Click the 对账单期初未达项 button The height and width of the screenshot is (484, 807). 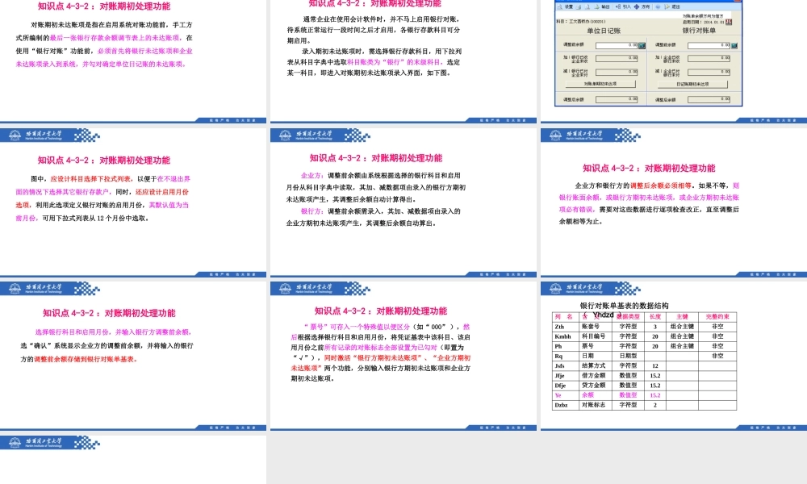600,84
